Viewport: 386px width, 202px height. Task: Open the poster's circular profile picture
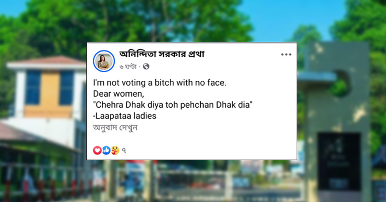pos(104,60)
